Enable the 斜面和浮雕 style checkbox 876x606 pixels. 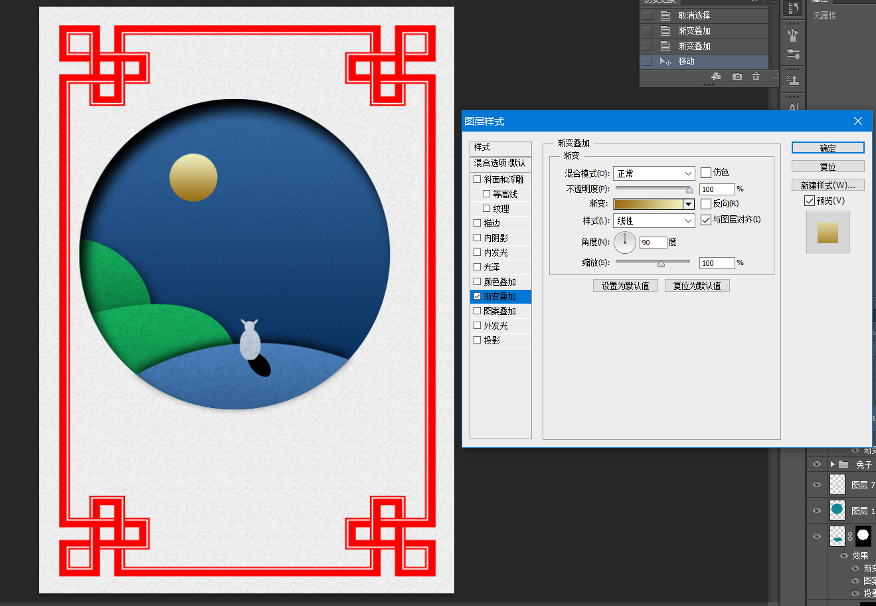pos(477,179)
